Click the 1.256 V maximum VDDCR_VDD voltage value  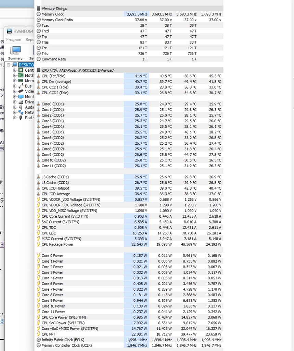tap(190, 199)
